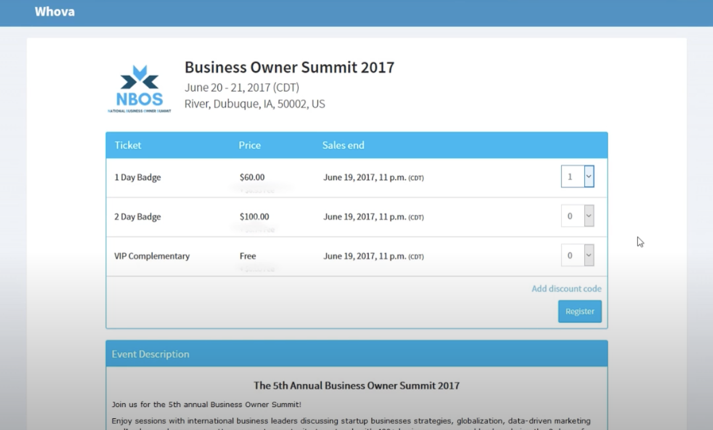Open the 1 Day Badge quantity dropdown

tap(578, 177)
